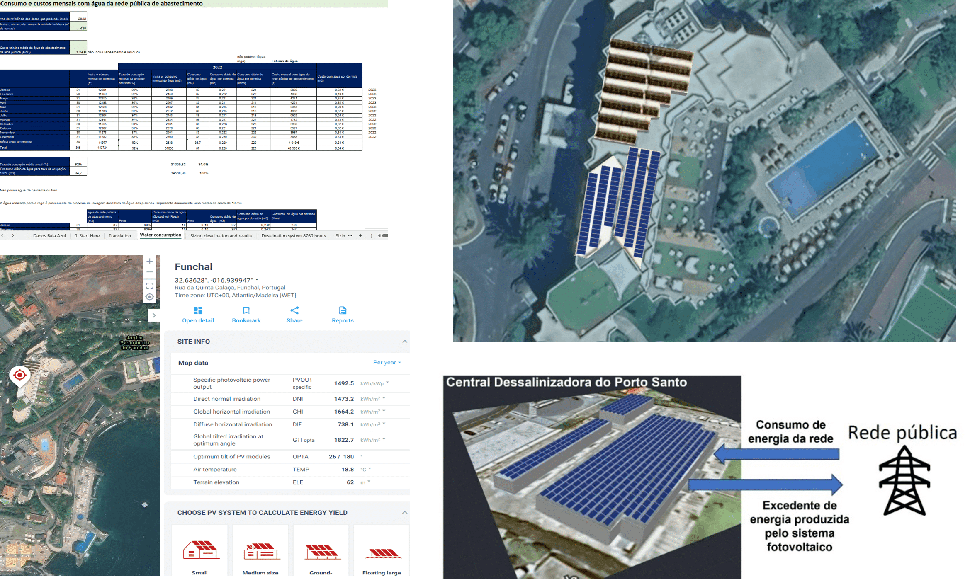Screen dimensions: 970x579
Task: Switch to the Translation sheet tab
Action: (119, 235)
